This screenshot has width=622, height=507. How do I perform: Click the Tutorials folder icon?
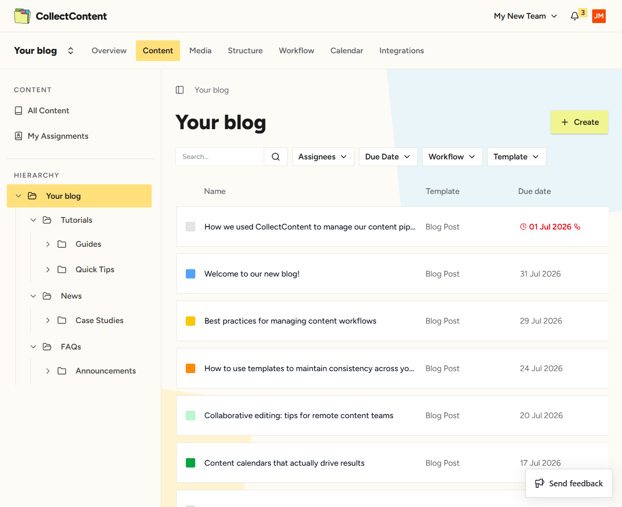tap(47, 220)
